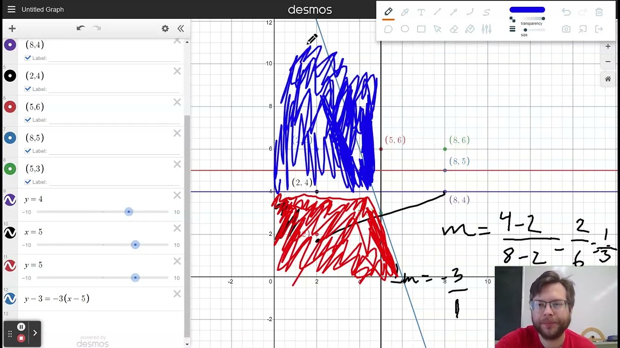Collapse the expression list with double chevron
Viewport: 620px width, 348px height.
click(181, 29)
